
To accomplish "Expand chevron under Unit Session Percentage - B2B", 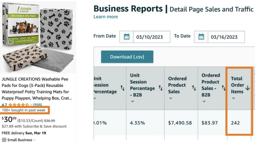I will click(x=133, y=102).
